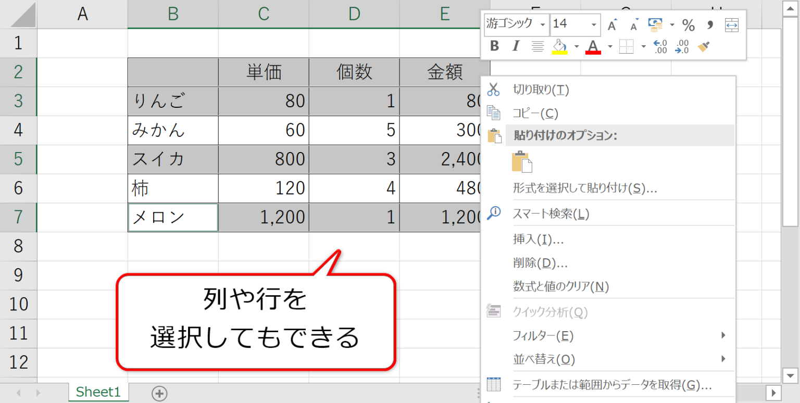
Task: Click the 単価 header cell
Action: click(x=264, y=72)
